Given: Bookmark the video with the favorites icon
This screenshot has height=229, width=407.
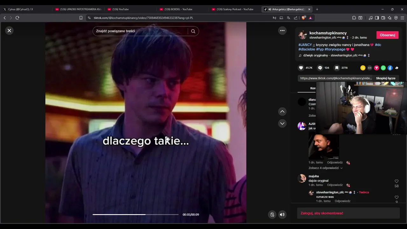Looking at the screenshot, I should click(337, 68).
